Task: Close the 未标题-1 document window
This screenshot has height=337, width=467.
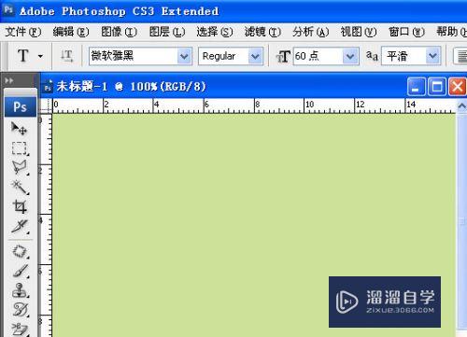Action: click(x=458, y=87)
